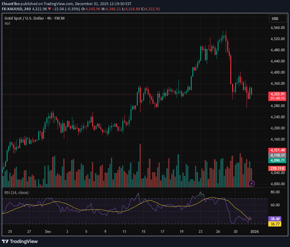Click the 4,560.00 level on price scale
The height and width of the screenshot is (247, 290).
tap(277, 28)
